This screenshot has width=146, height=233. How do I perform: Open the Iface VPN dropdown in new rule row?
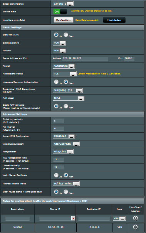(x=119, y=218)
